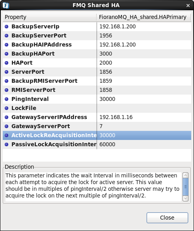Screen dimensions: 194x231
Task: Edit the BackupHAPort value 3000
Action: click(x=144, y=54)
